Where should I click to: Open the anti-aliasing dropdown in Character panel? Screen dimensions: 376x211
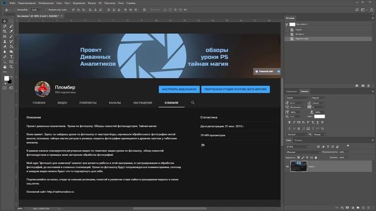[320, 135]
